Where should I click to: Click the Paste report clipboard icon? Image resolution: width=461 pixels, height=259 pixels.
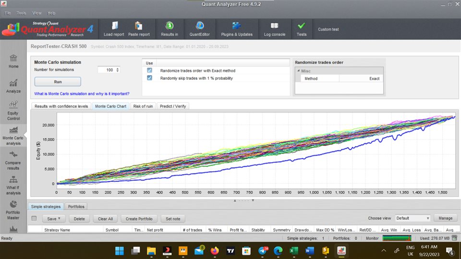138,26
